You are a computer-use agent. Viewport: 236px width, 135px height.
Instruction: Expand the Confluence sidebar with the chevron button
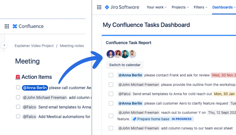point(4,45)
